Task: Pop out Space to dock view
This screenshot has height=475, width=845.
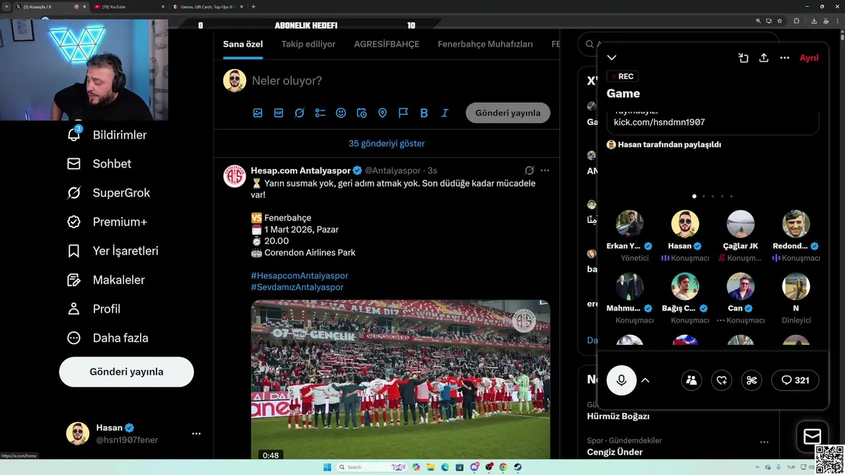Action: tap(743, 58)
